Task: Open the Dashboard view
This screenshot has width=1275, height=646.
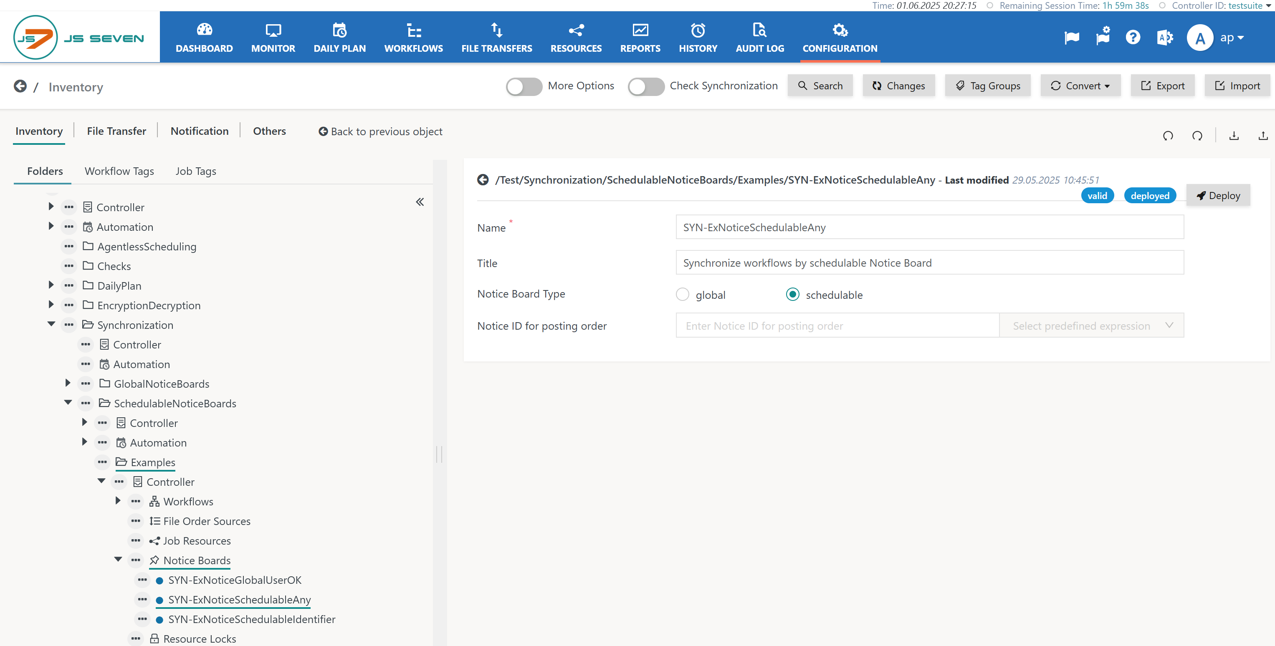Action: (x=204, y=38)
